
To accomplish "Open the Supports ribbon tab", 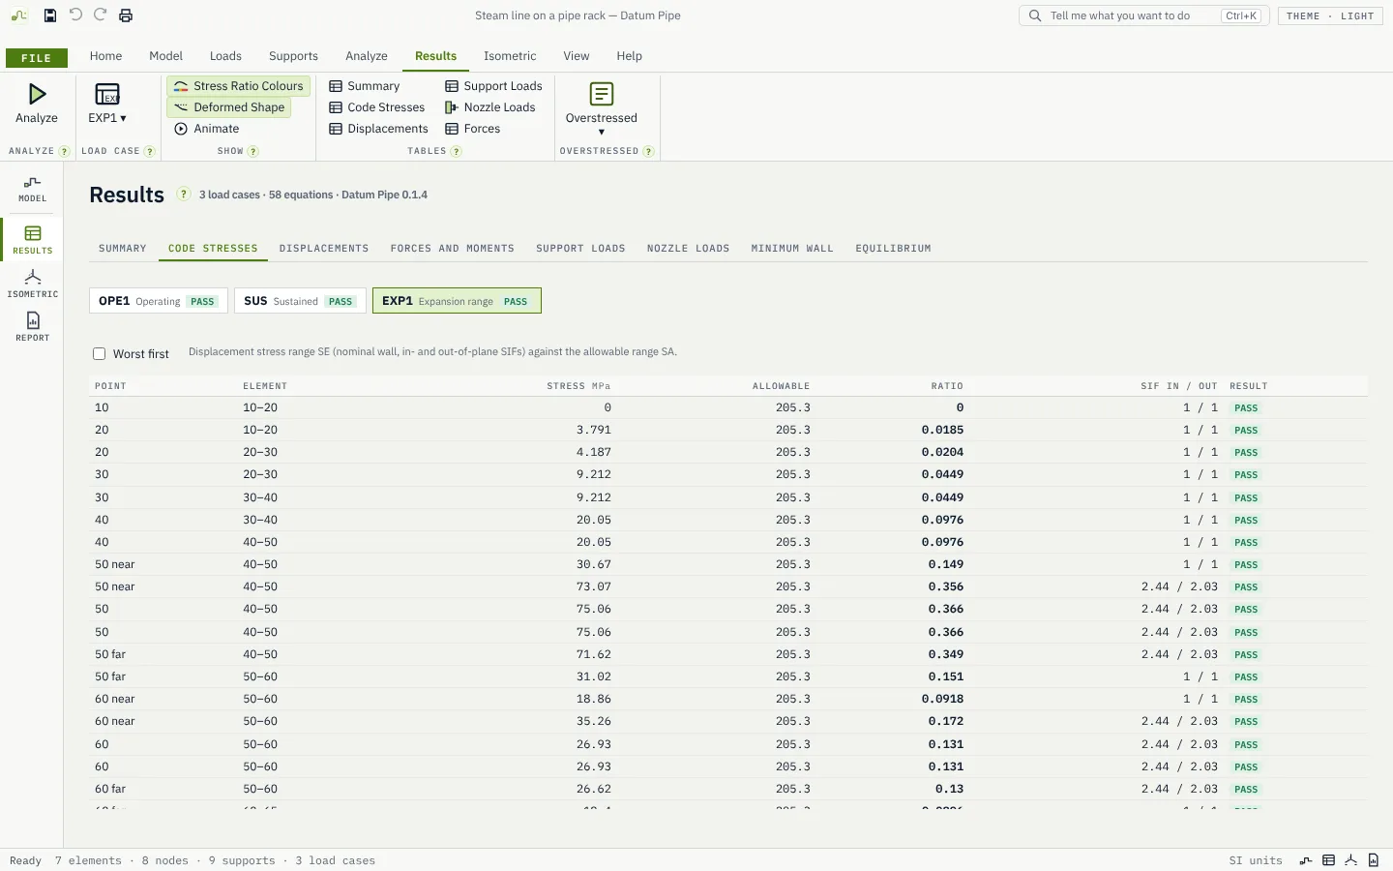I will (293, 56).
